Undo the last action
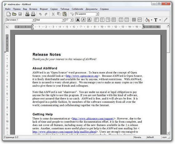 coord(40,14)
